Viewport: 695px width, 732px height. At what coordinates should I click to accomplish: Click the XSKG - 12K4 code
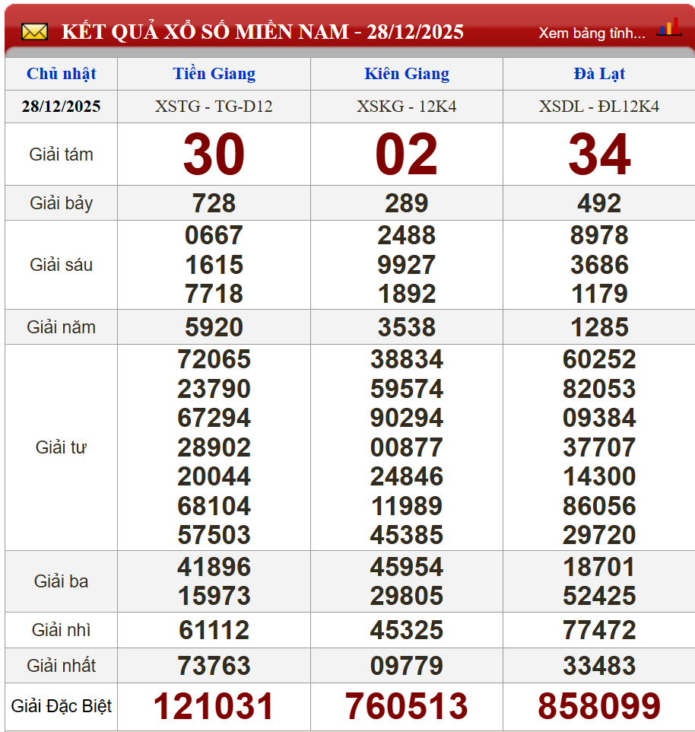(x=407, y=107)
